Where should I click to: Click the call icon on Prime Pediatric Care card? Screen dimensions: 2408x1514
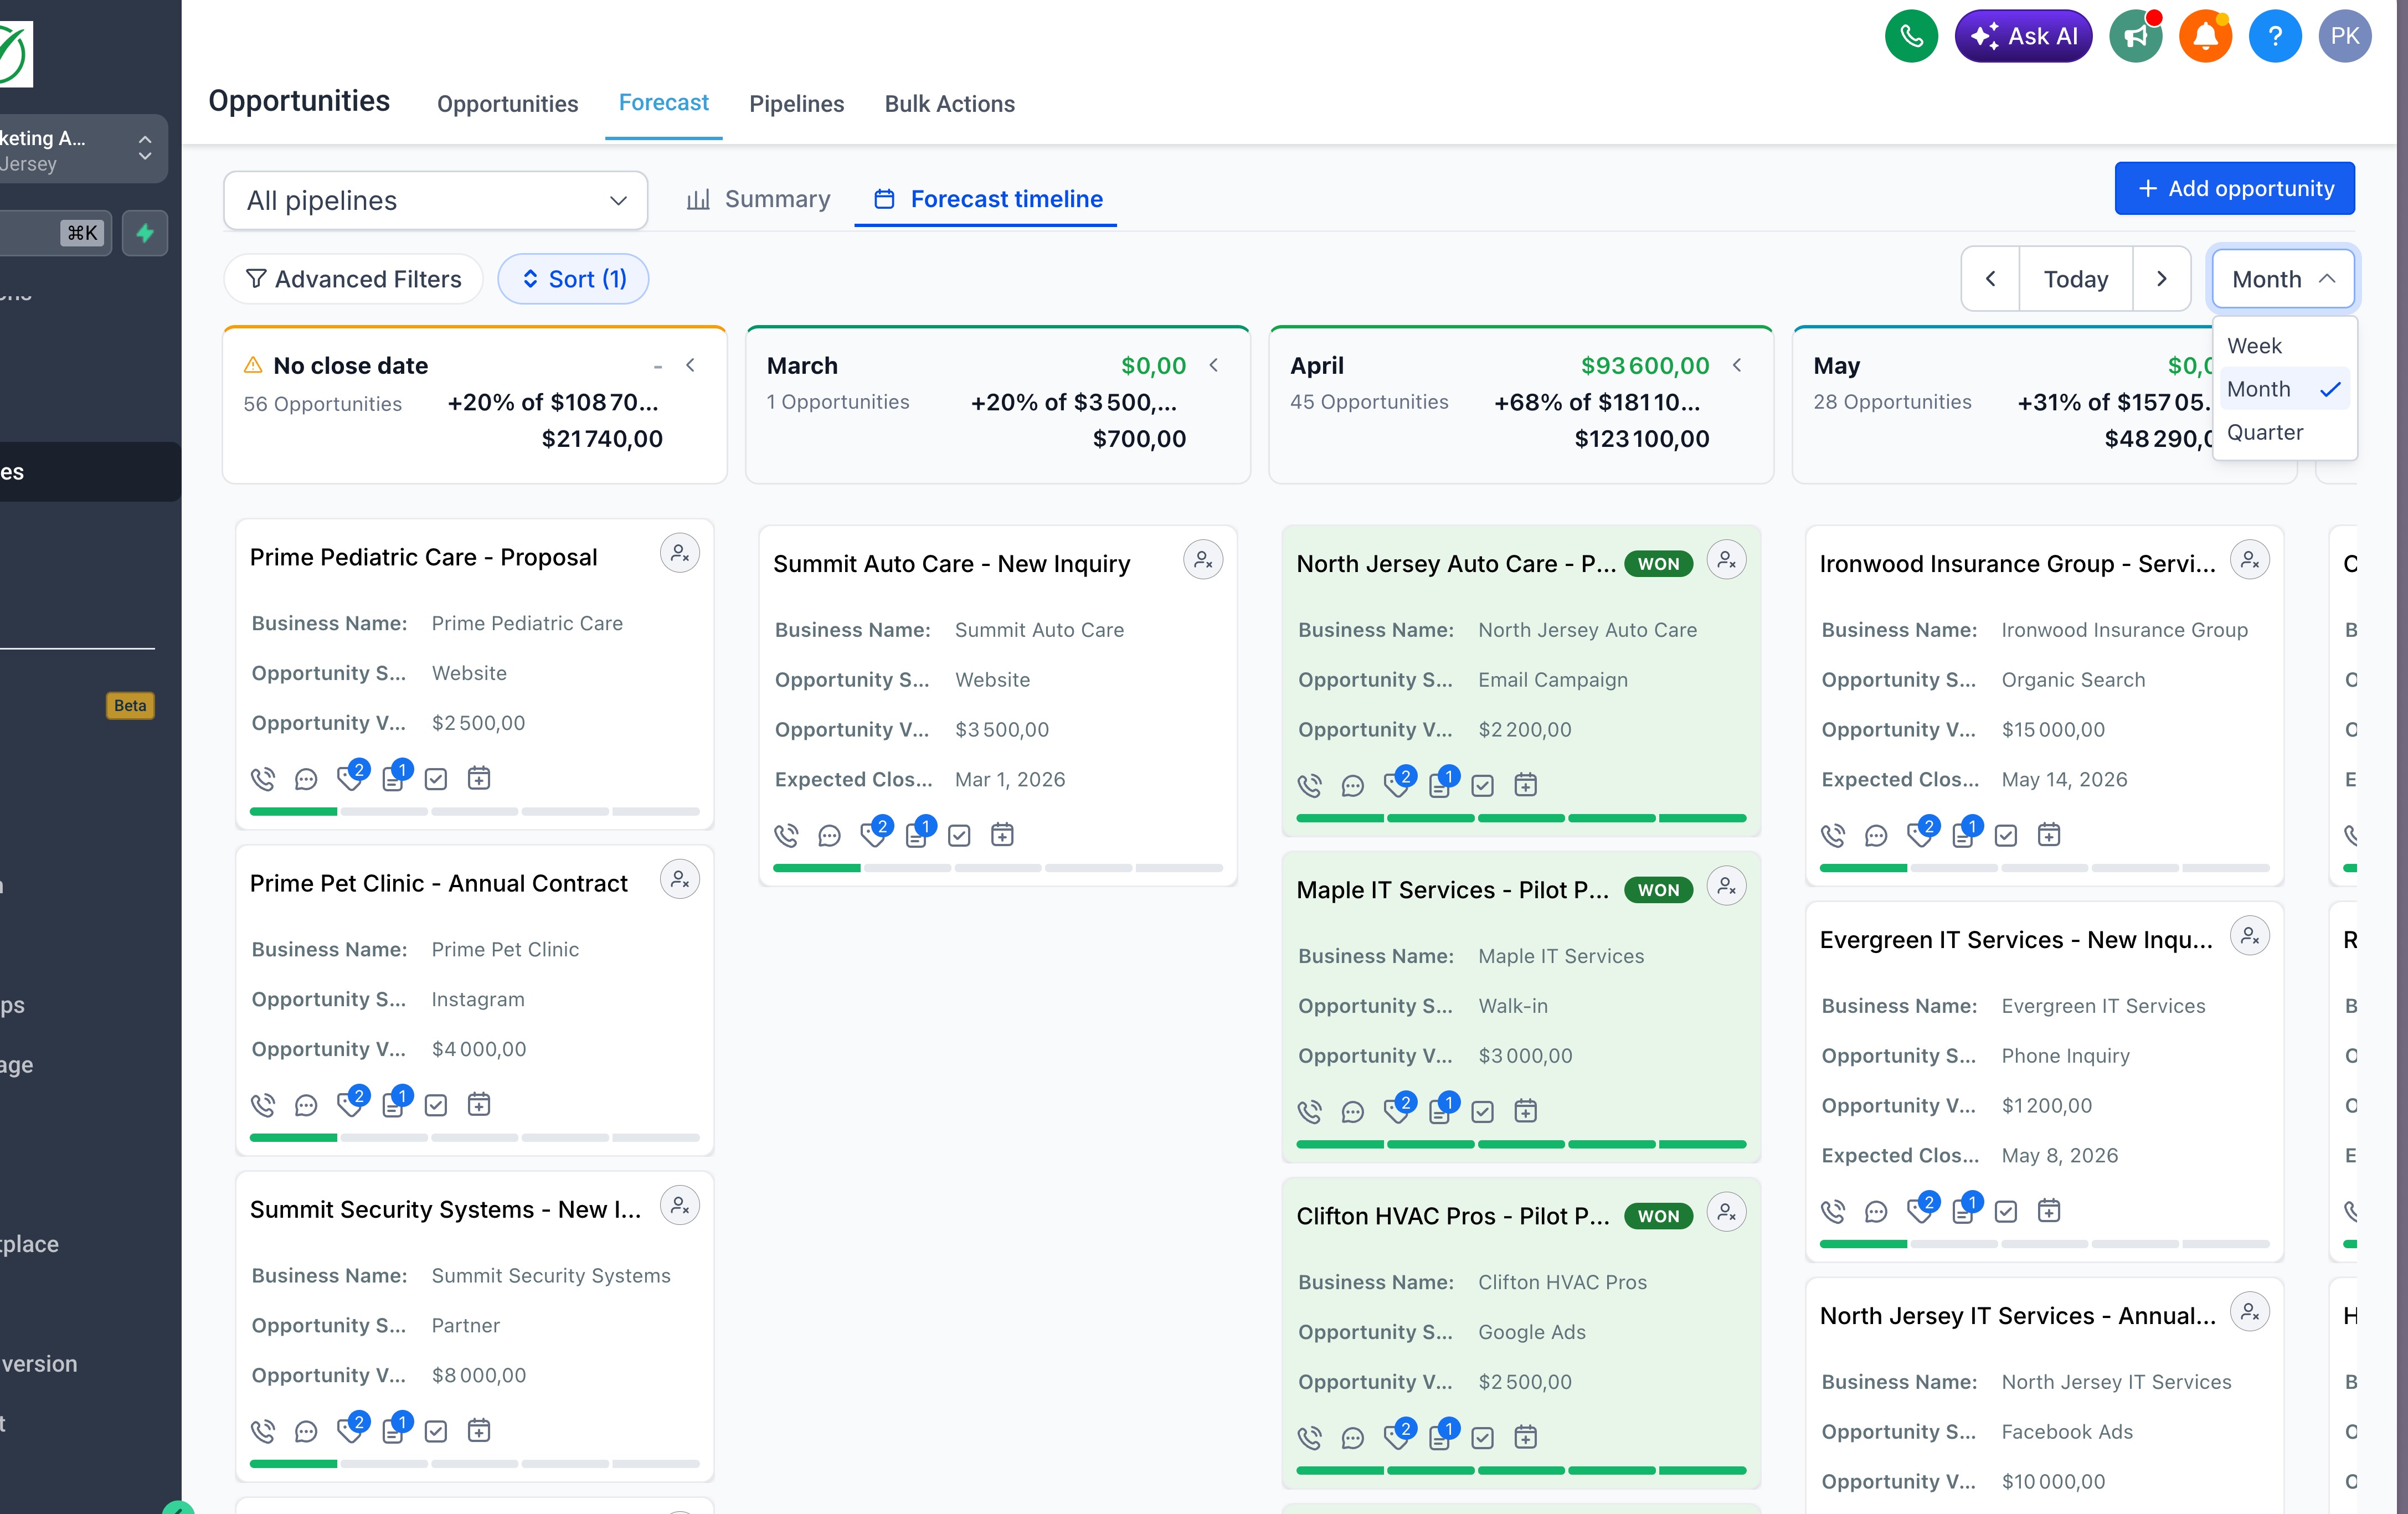pyautogui.click(x=263, y=778)
